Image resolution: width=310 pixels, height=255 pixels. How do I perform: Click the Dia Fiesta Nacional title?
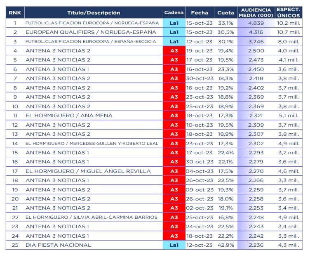click(x=58, y=245)
